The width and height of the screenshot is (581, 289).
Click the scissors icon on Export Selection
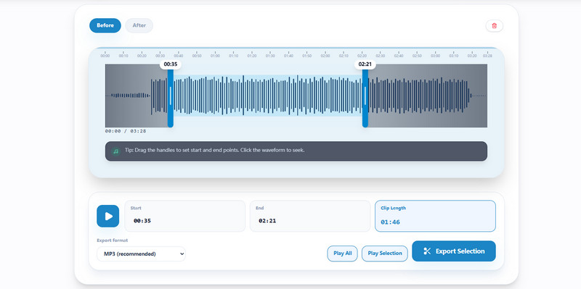tap(427, 251)
